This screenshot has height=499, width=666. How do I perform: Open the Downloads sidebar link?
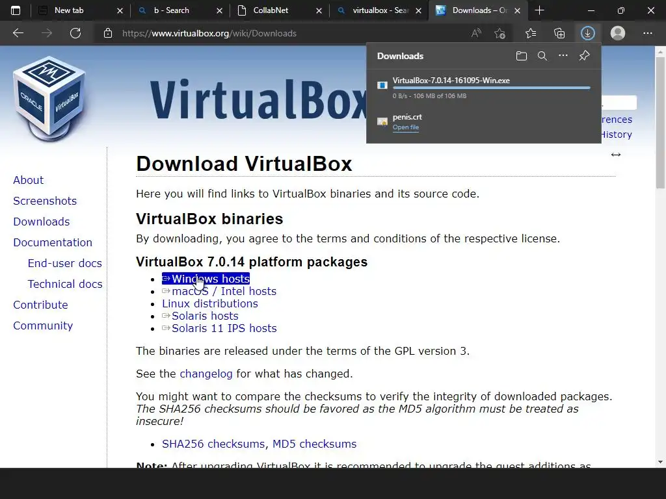[x=42, y=222]
